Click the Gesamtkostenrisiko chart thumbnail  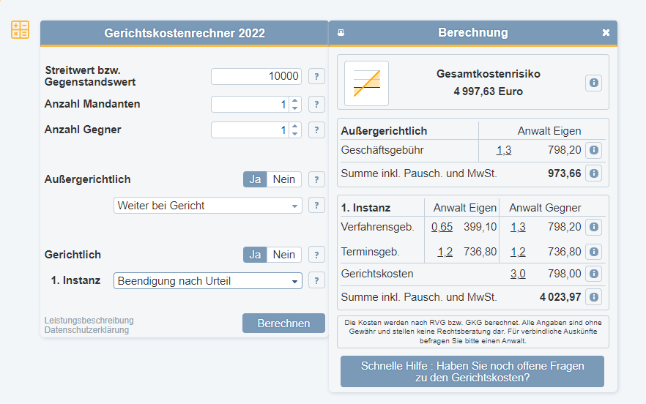click(367, 83)
